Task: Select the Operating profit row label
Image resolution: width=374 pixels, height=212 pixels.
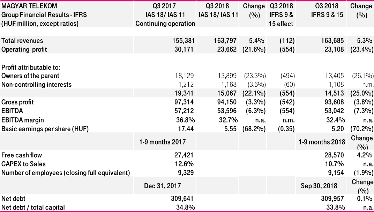Action: [24, 49]
